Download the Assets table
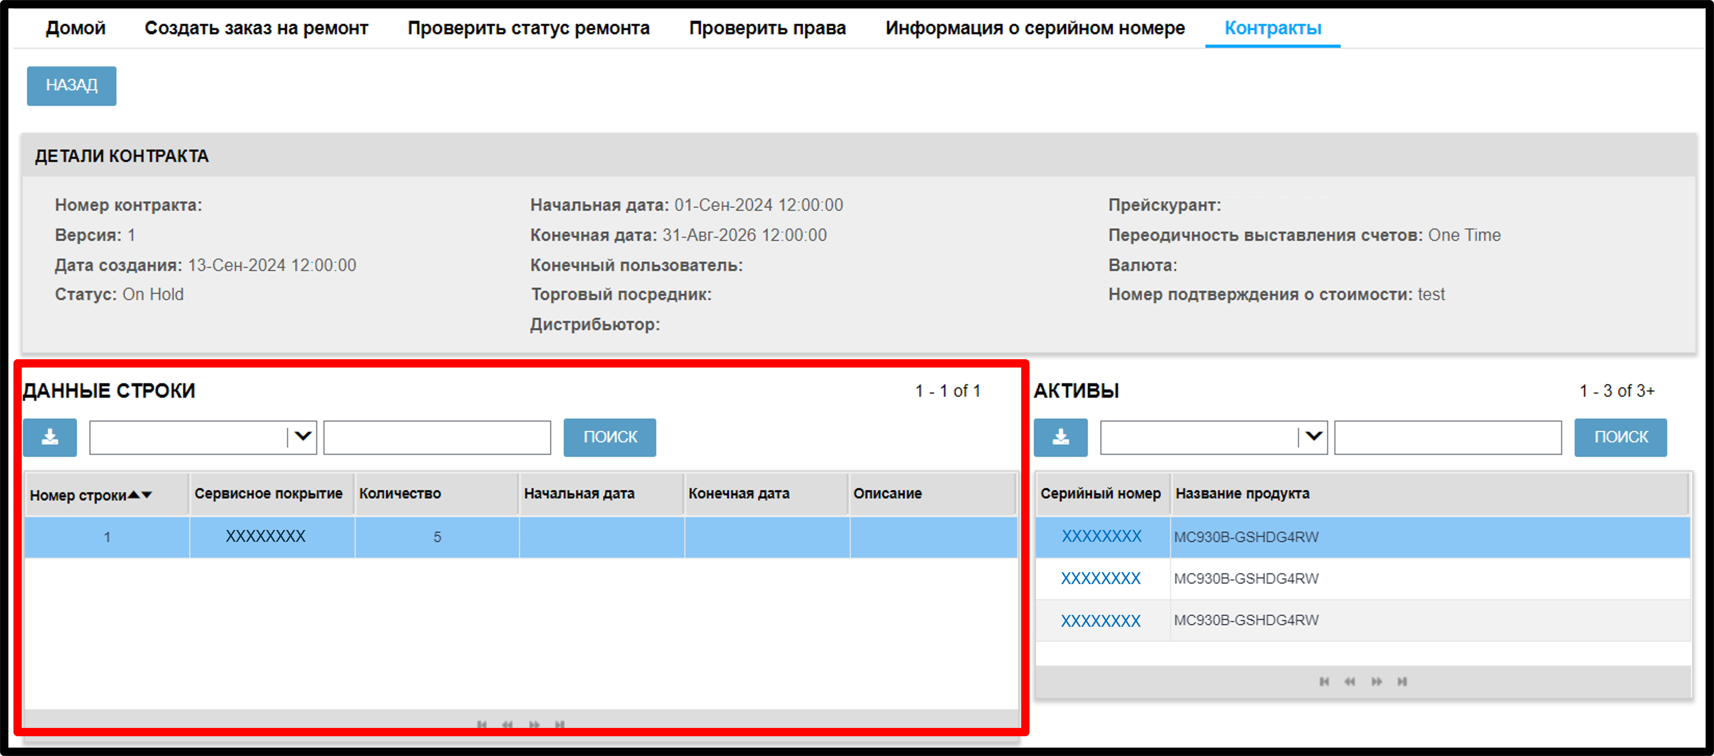The width and height of the screenshot is (1714, 756). (x=1061, y=437)
